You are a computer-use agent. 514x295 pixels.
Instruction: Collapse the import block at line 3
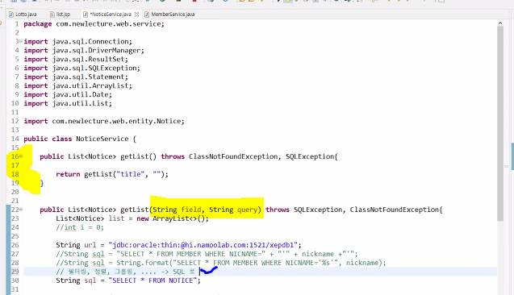click(21, 41)
